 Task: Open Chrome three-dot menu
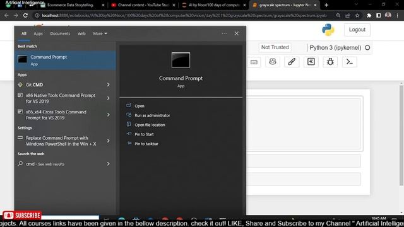[398, 15]
